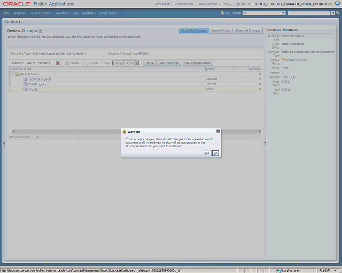Click the table scrollbar left arrow
Image resolution: width=342 pixels, height=273 pixels.
(13, 131)
